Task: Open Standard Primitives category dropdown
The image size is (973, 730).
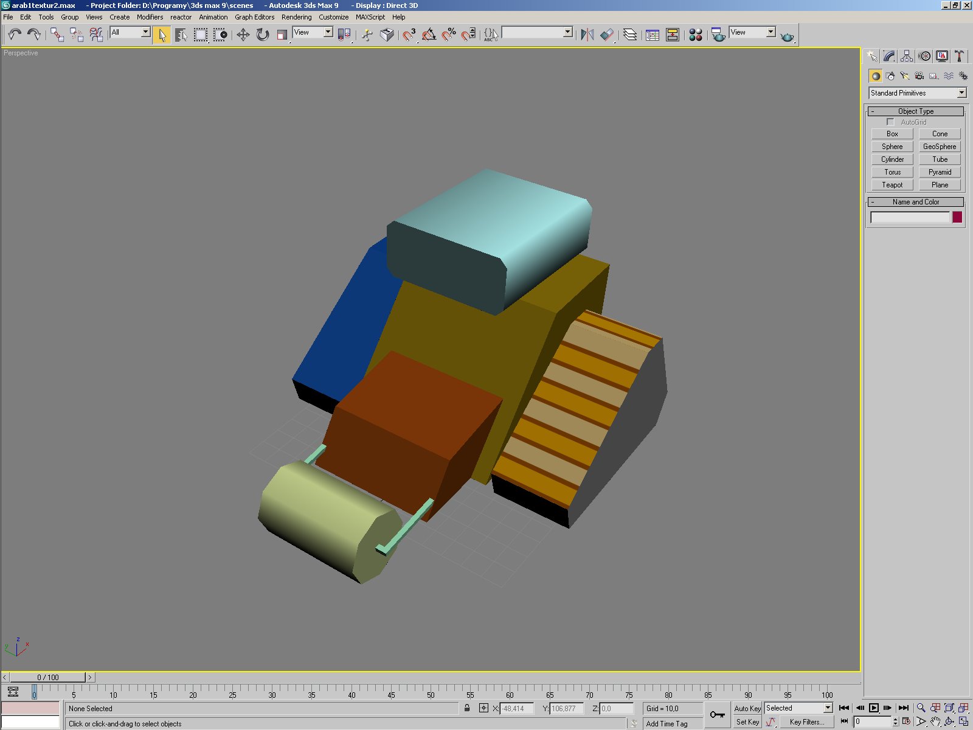Action: tap(918, 93)
